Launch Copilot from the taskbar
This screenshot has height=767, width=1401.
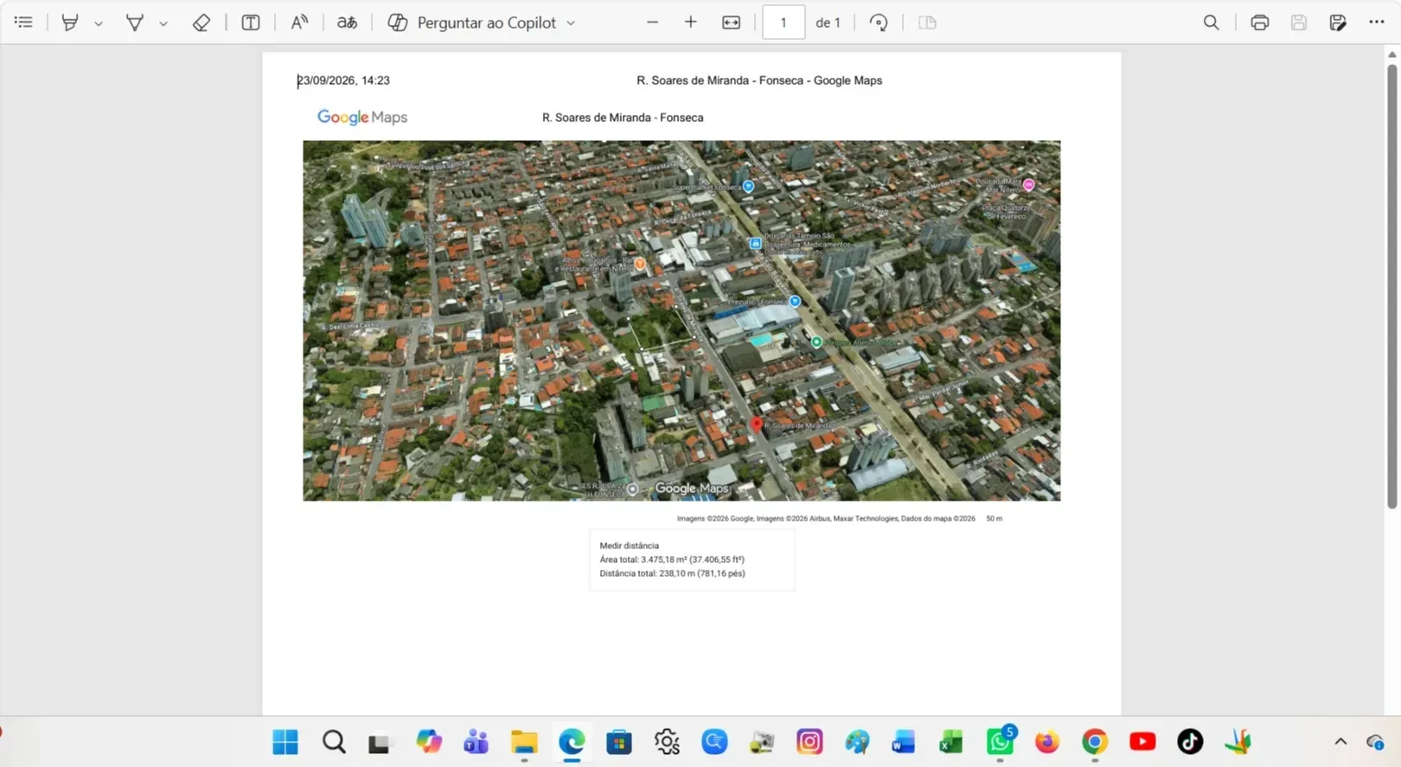tap(429, 742)
